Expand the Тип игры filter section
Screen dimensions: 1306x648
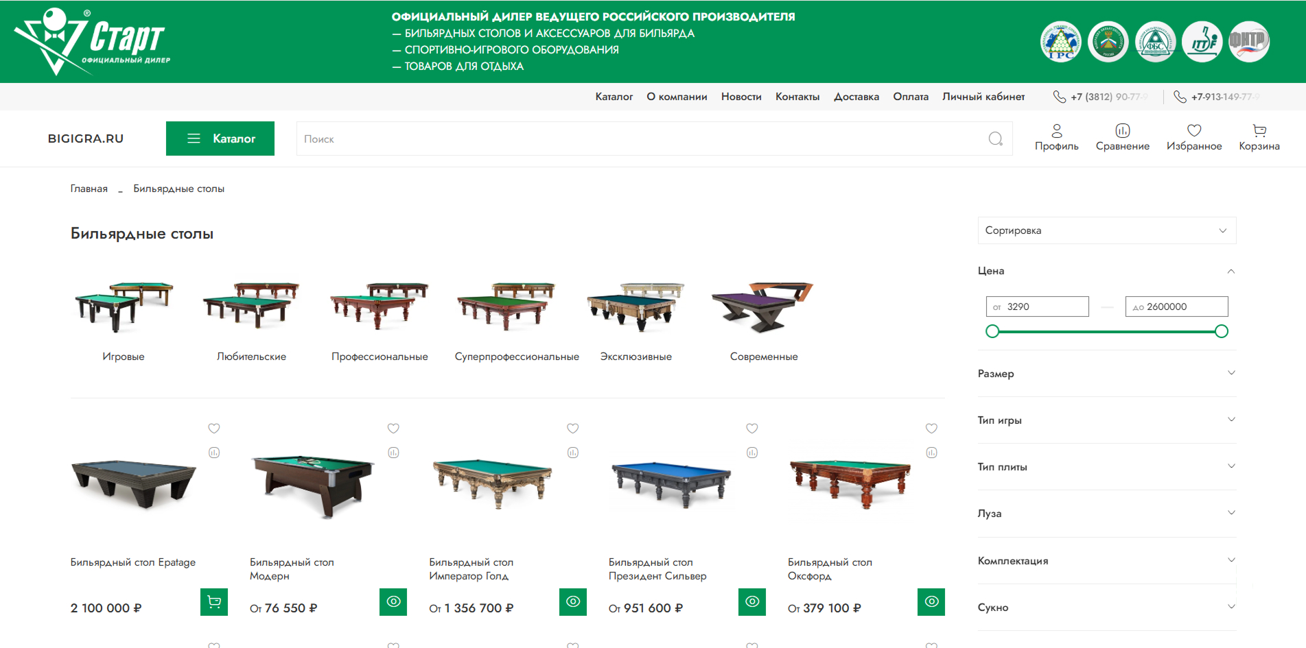[1106, 420]
